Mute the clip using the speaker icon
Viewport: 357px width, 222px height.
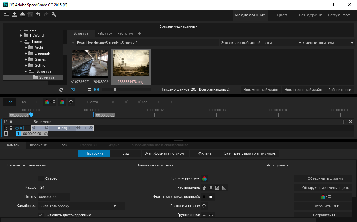coord(21,128)
